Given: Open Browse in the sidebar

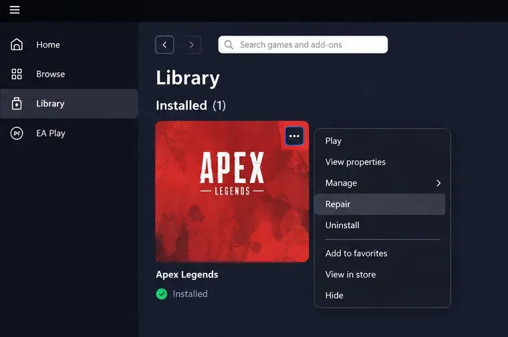Looking at the screenshot, I should coord(69,74).
